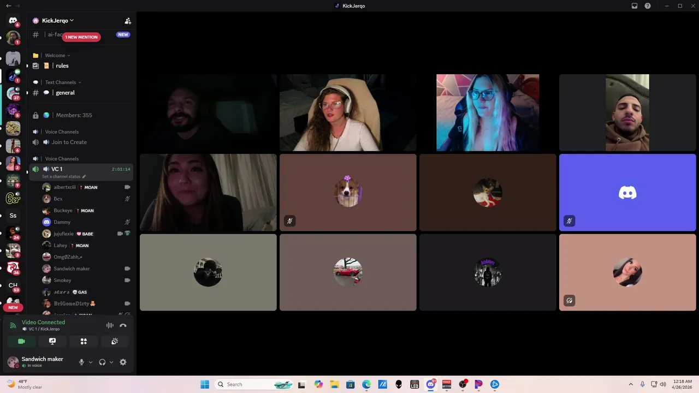
Task: Open Microsoft Edge from taskbar
Action: (x=366, y=384)
